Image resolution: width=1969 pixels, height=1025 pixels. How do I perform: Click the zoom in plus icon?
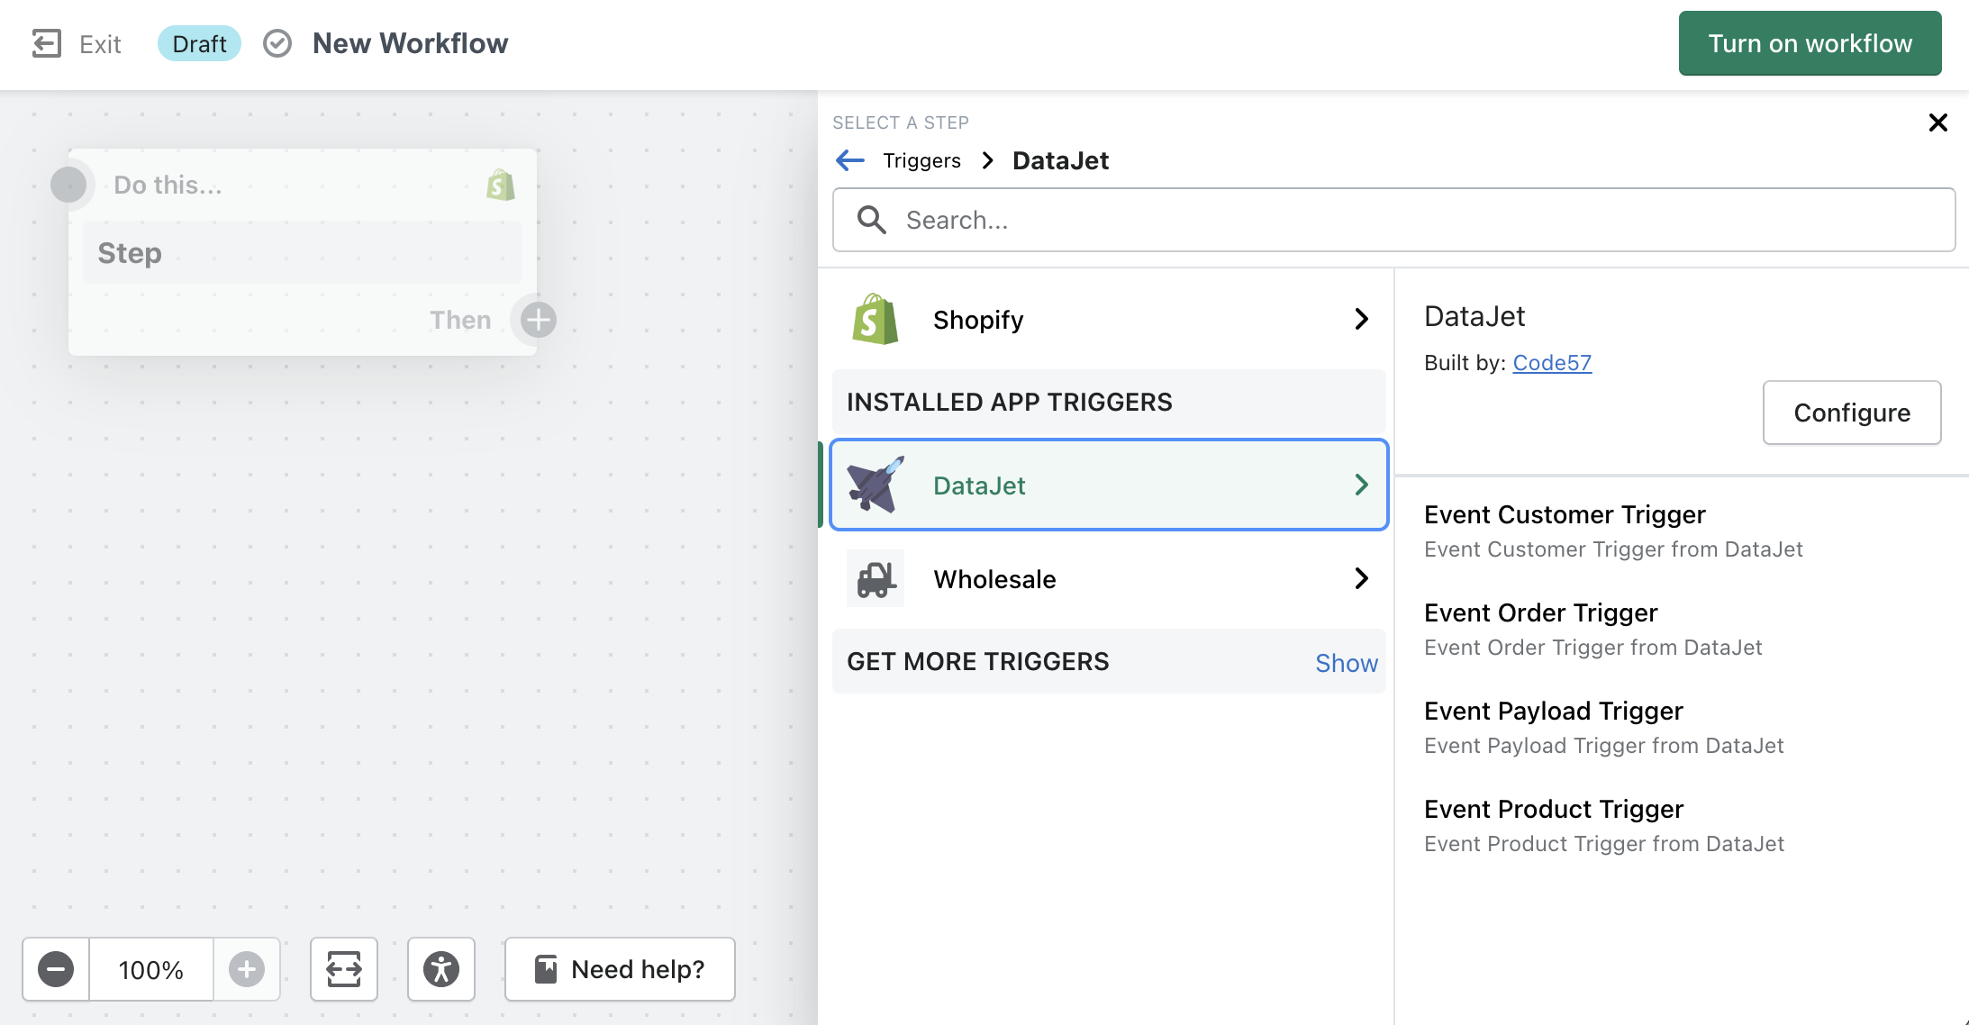247,969
